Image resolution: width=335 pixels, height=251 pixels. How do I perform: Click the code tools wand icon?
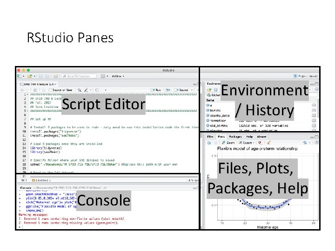(86, 90)
